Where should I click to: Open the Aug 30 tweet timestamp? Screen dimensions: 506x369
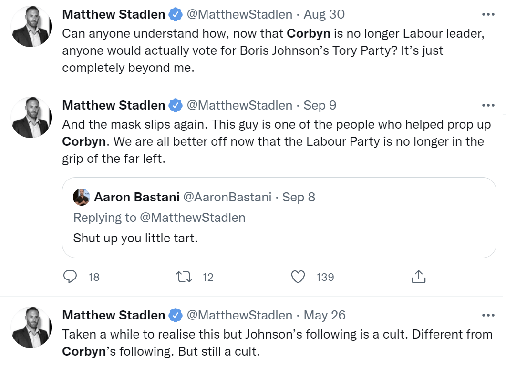point(324,14)
